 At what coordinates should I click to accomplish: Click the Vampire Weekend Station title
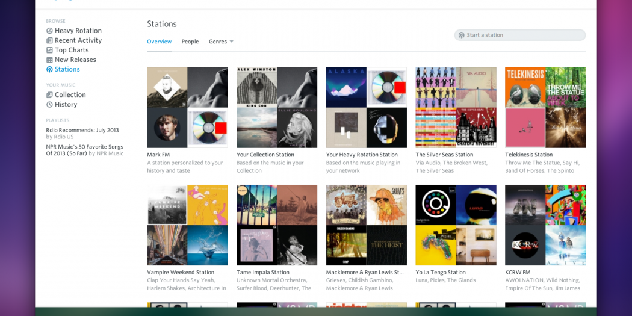click(181, 272)
